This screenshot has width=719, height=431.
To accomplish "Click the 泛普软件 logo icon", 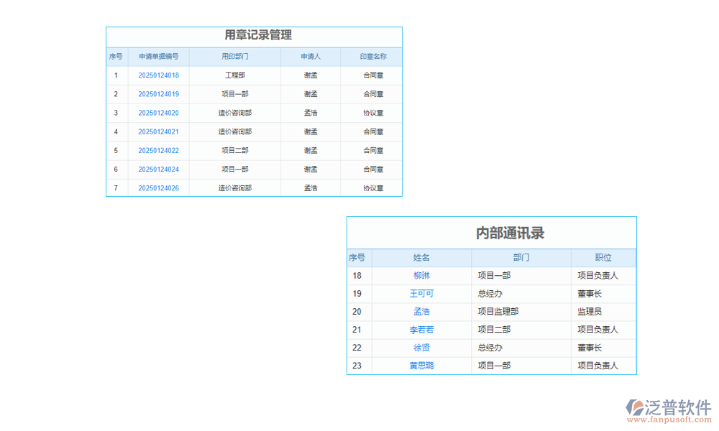I will click(635, 408).
